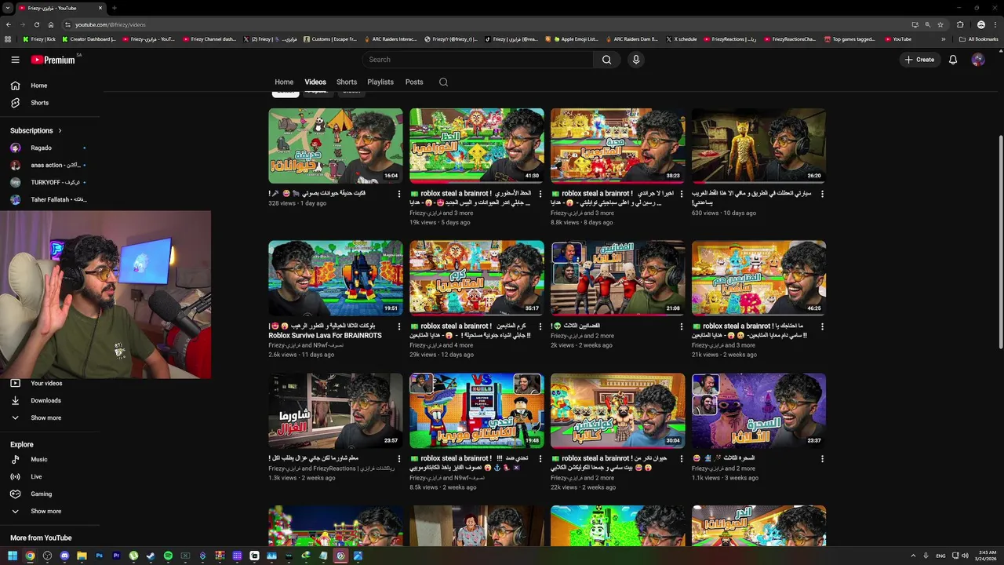
Task: Go to Home in the sidebar
Action: [x=39, y=86]
